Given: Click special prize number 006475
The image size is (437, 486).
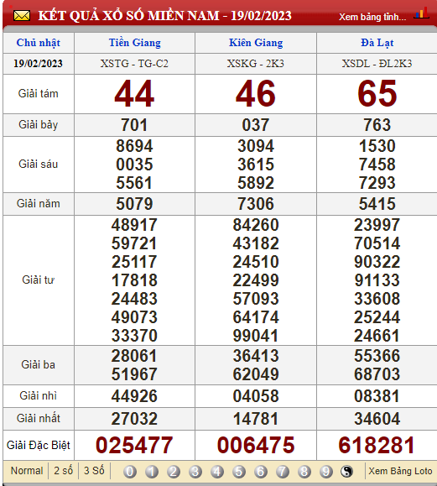Looking at the screenshot, I should [x=256, y=446].
